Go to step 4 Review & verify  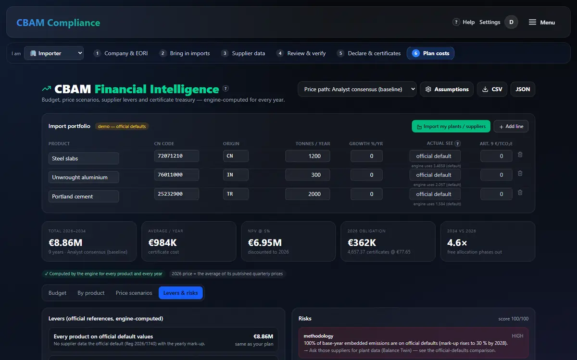(x=301, y=53)
